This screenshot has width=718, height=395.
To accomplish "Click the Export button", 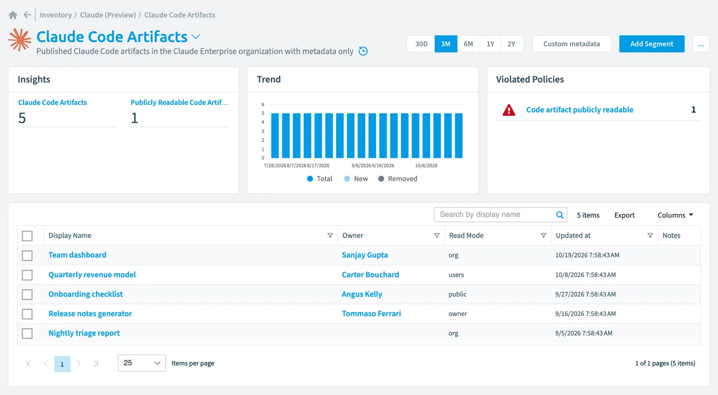I will click(625, 215).
